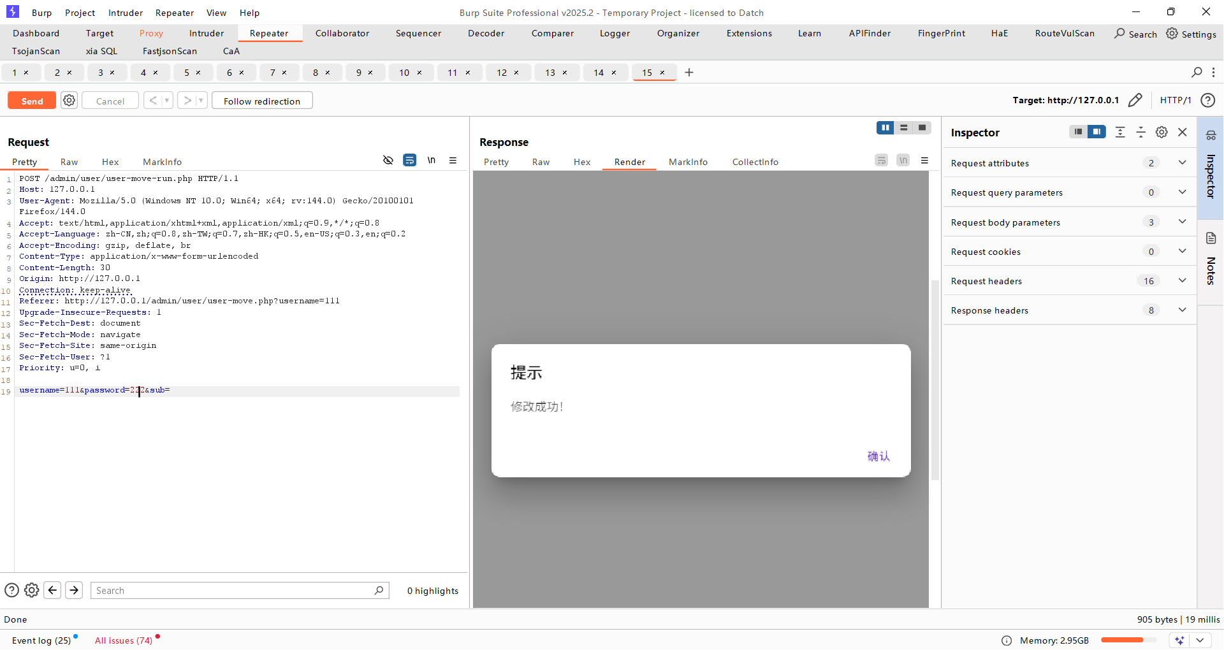The image size is (1224, 650).
Task: Click the search magnifier on tab bar
Action: 1197,73
